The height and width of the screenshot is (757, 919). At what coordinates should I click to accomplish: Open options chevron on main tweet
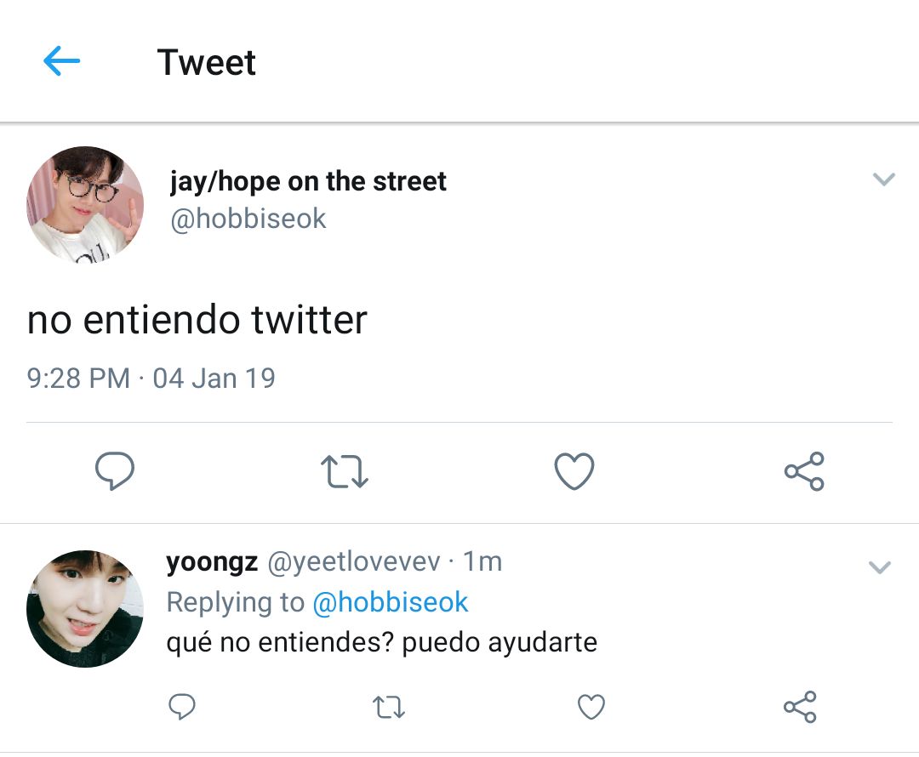(x=884, y=179)
